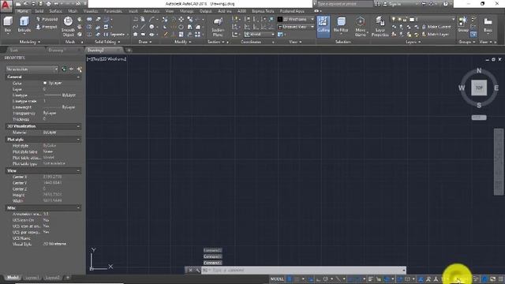The image size is (505, 284).
Task: Click the E compass direction on ViewCube
Action: pyautogui.click(x=496, y=88)
